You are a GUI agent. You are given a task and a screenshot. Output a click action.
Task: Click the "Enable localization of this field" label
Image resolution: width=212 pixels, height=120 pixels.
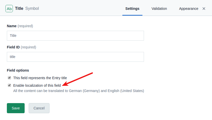37,85
